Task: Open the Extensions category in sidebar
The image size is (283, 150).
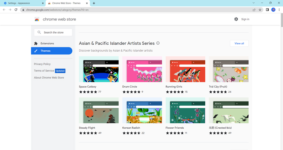Action: pyautogui.click(x=52, y=43)
